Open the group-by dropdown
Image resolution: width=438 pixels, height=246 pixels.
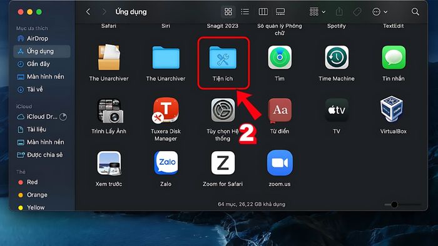click(x=317, y=12)
